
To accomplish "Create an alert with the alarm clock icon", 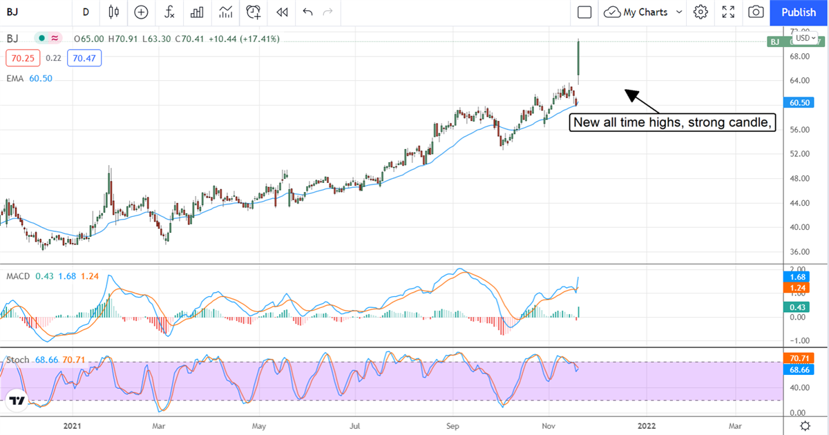I will pos(254,12).
